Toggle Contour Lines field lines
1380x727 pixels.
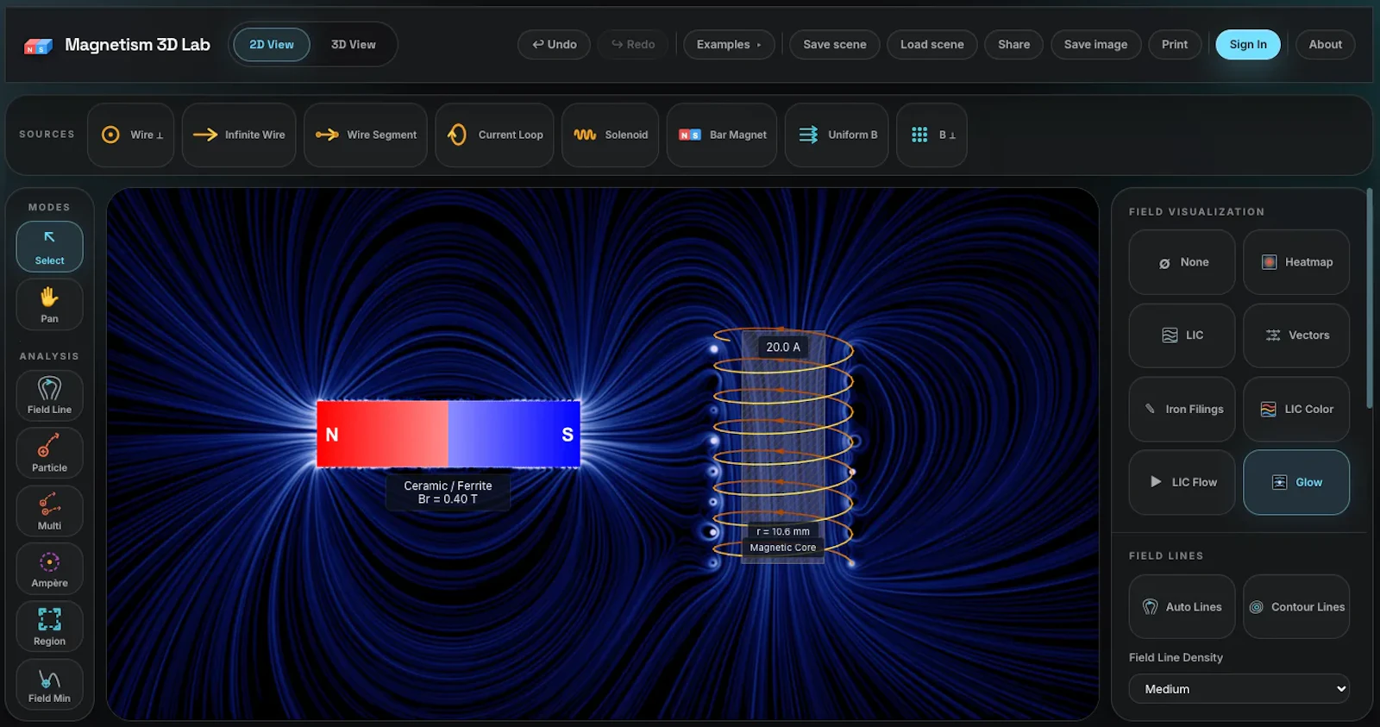[x=1296, y=607]
